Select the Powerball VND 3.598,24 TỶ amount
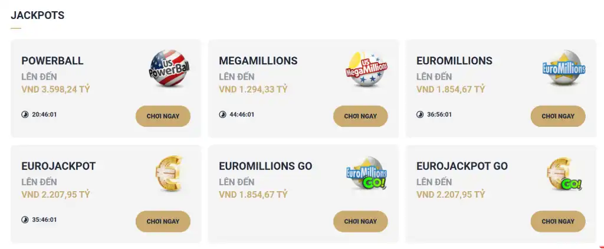 55,89
